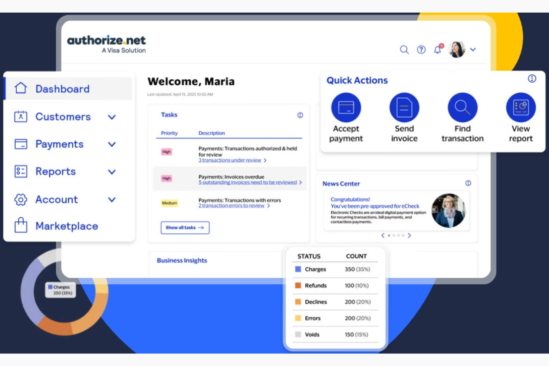This screenshot has height=366, width=549.
Task: Click the Payments card icon in sidebar
Action: pyautogui.click(x=21, y=144)
